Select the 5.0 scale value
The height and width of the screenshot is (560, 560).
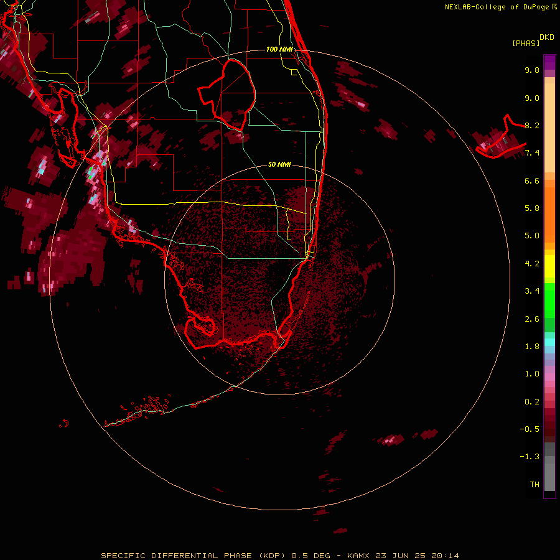coord(532,236)
